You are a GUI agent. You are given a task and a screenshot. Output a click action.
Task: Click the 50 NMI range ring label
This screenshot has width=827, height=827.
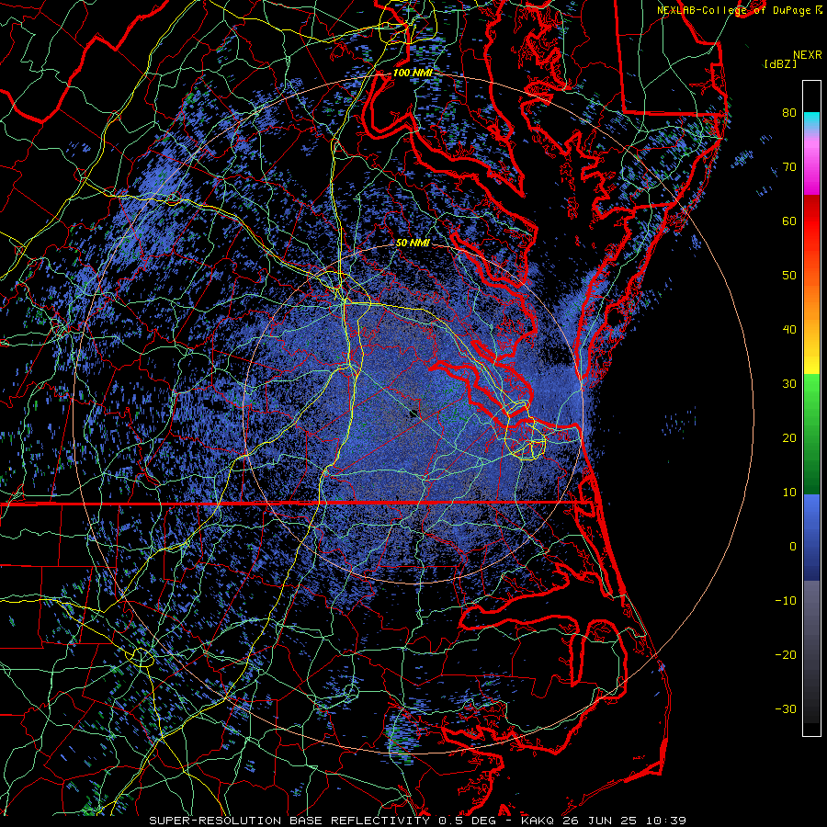[x=413, y=244]
